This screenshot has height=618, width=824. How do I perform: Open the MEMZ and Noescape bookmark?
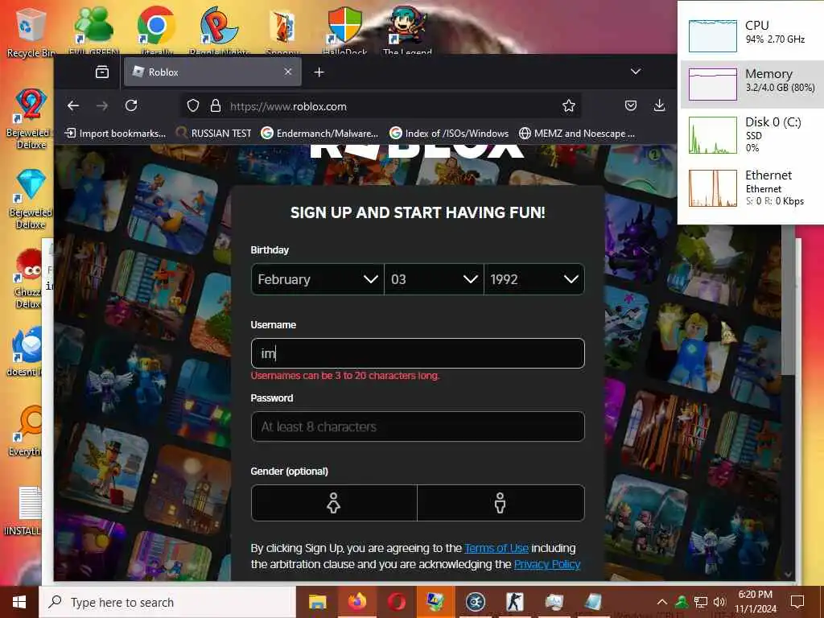point(577,134)
